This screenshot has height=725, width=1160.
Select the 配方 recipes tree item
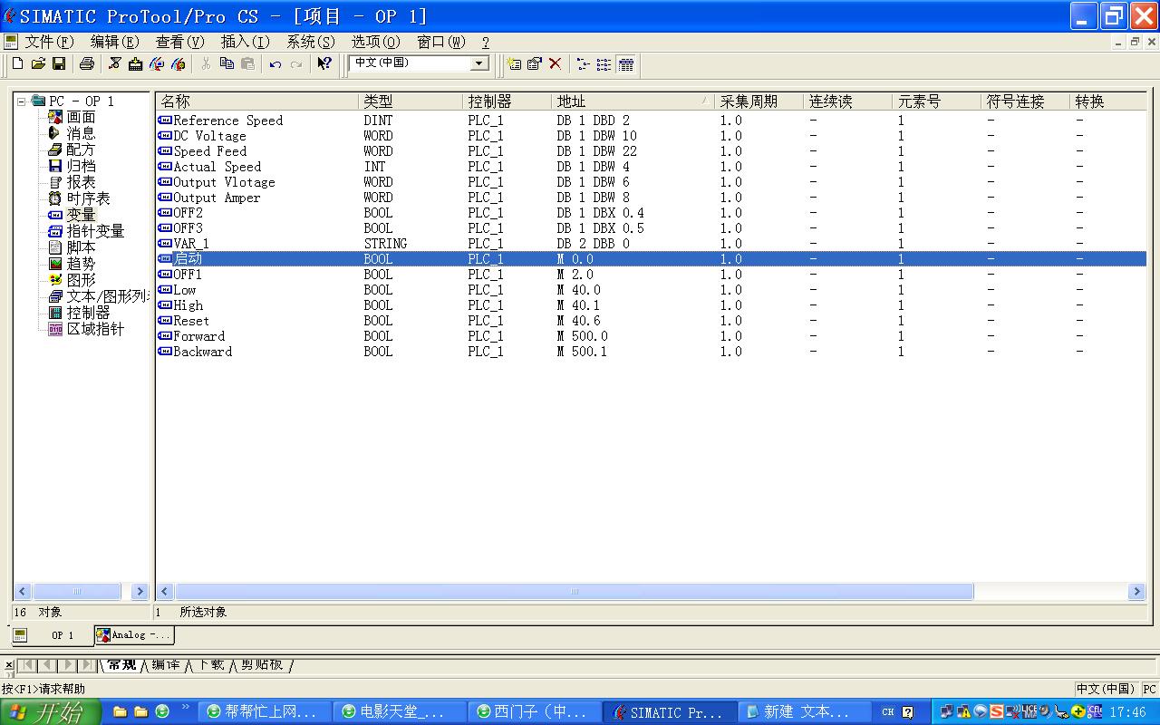[x=81, y=150]
